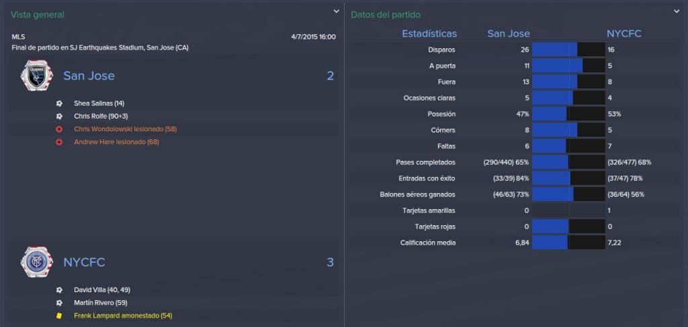Viewport: 688px width, 327px height.
Task: Select San Jose column header in statistics
Action: tap(509, 34)
